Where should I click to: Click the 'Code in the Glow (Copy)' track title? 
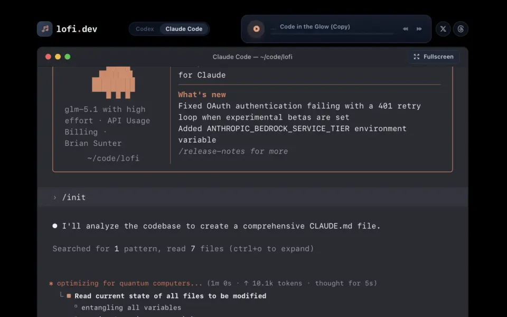[x=315, y=26]
